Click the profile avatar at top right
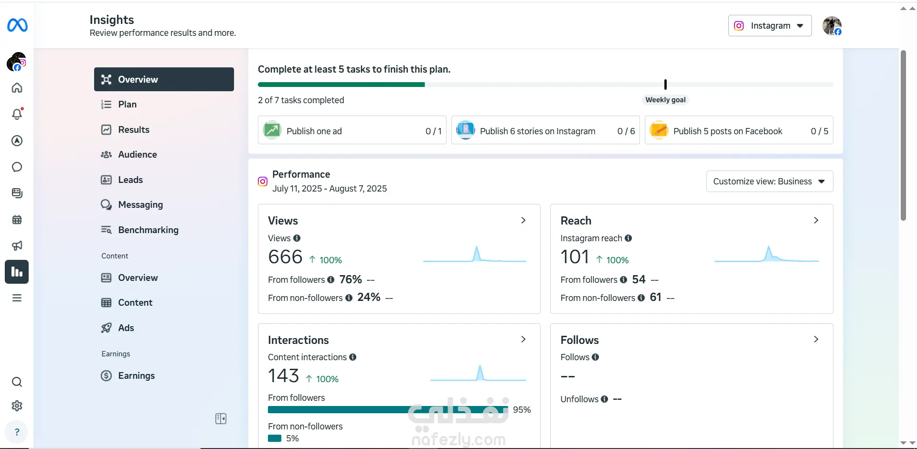The height and width of the screenshot is (449, 917). (x=832, y=26)
